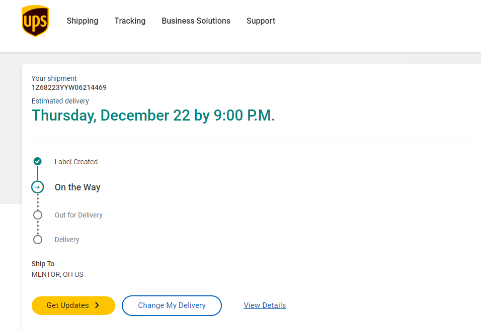The height and width of the screenshot is (330, 481).
Task: Click the chevron arrow inside Get Updates
Action: point(97,305)
